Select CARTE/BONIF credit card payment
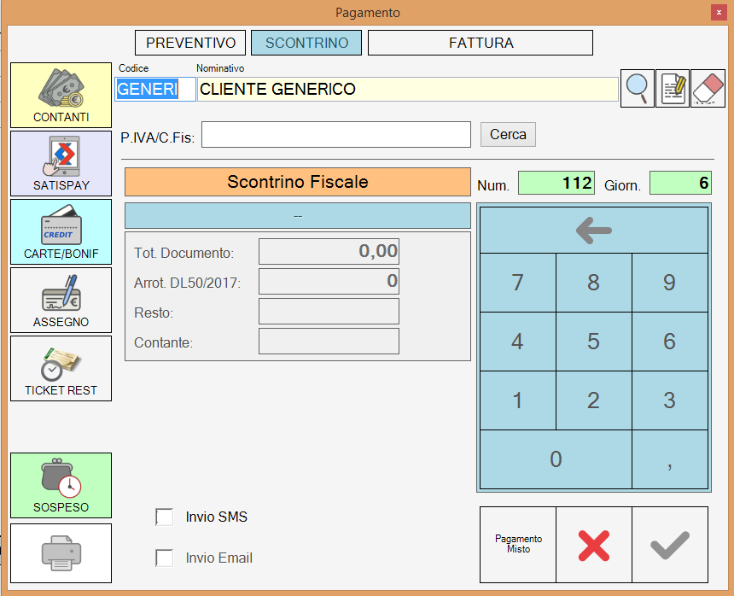 (x=61, y=231)
